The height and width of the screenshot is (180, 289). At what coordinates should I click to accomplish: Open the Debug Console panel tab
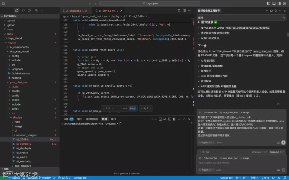click(x=92, y=119)
